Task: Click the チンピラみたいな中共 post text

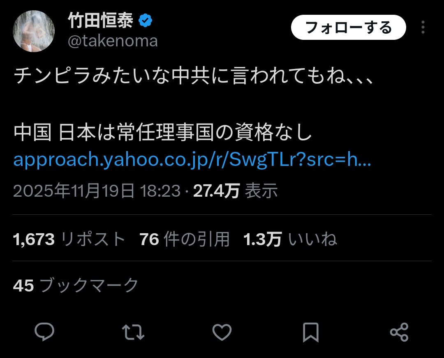Action: click(x=111, y=76)
